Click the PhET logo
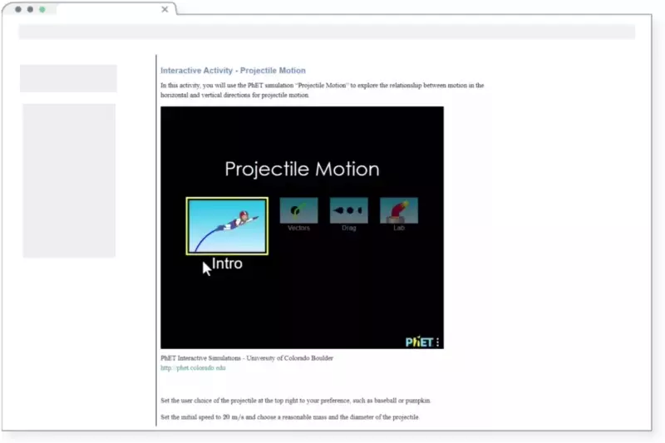The height and width of the screenshot is (443, 665). pos(418,342)
